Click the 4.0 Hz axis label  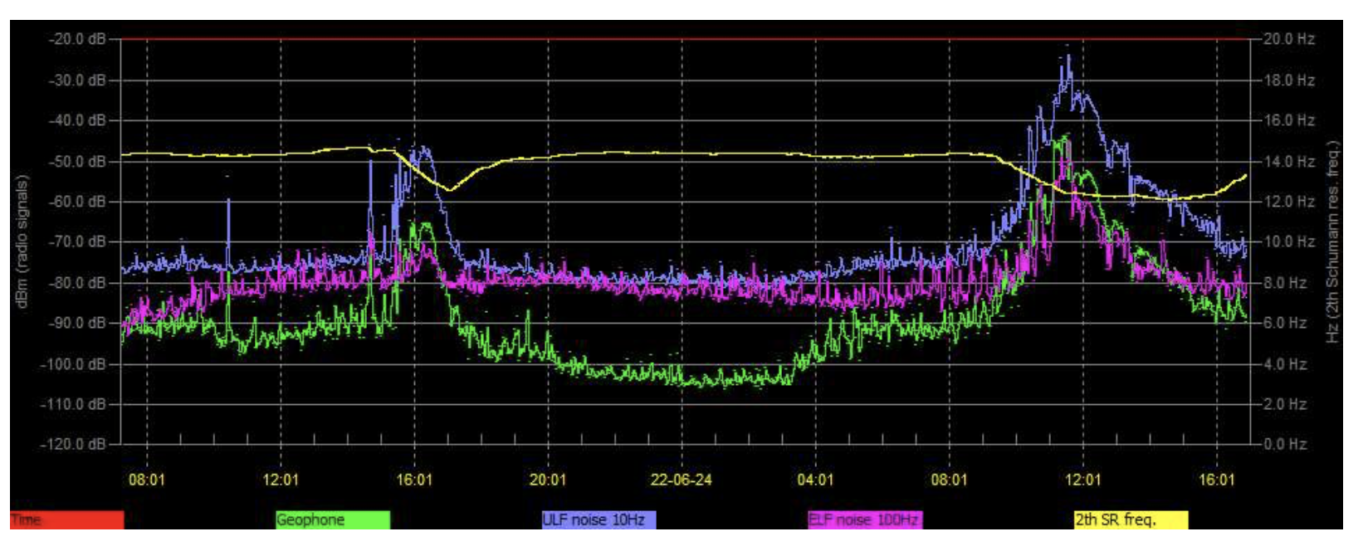1286,364
